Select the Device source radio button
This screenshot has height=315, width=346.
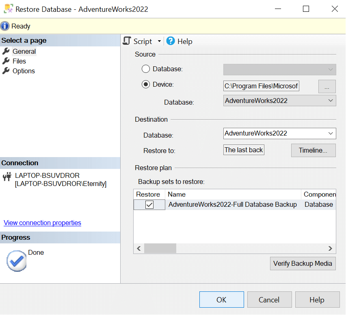pos(146,85)
